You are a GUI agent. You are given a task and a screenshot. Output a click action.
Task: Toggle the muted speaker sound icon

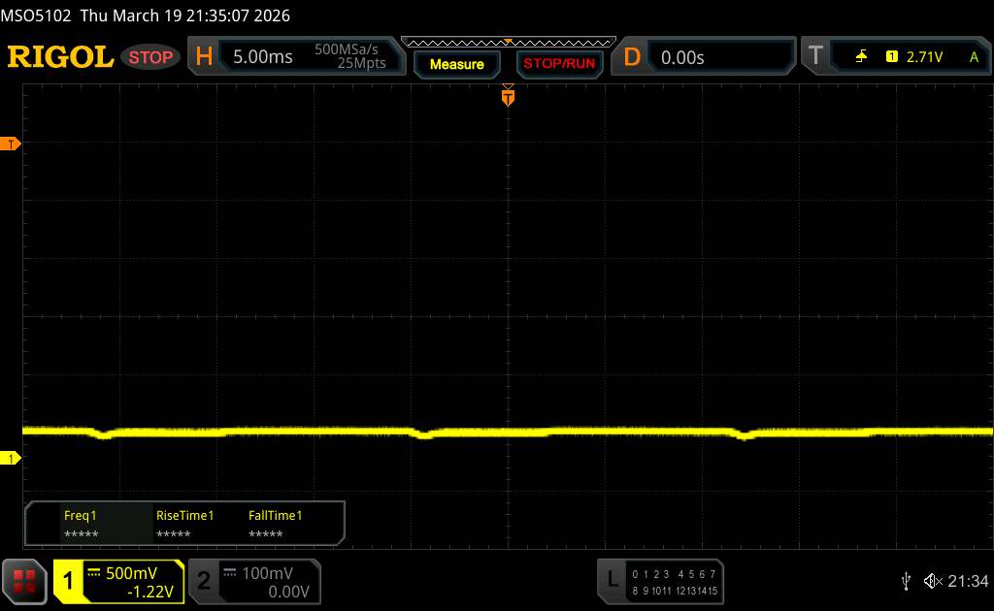coord(932,580)
